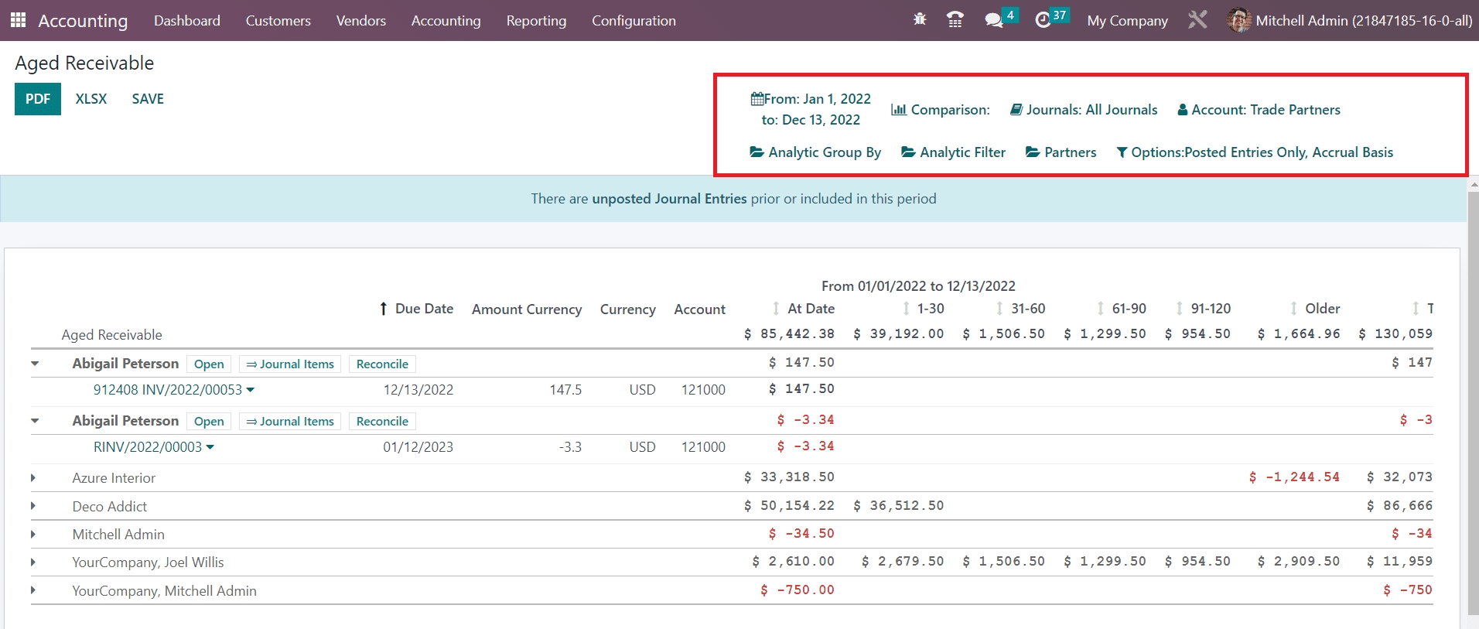
Task: Click the debug bug icon
Action: pyautogui.click(x=920, y=20)
